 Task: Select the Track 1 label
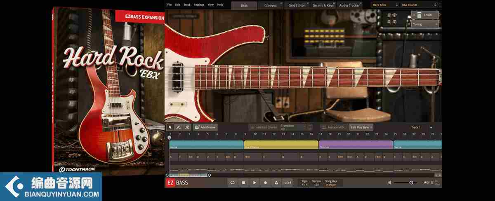click(416, 127)
